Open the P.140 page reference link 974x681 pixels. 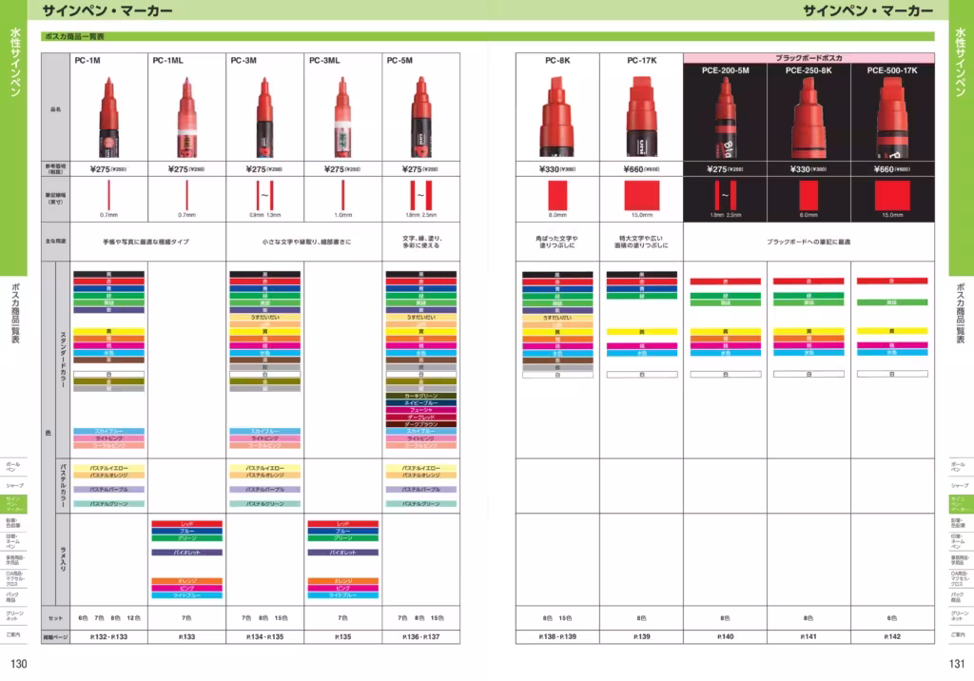tap(725, 636)
